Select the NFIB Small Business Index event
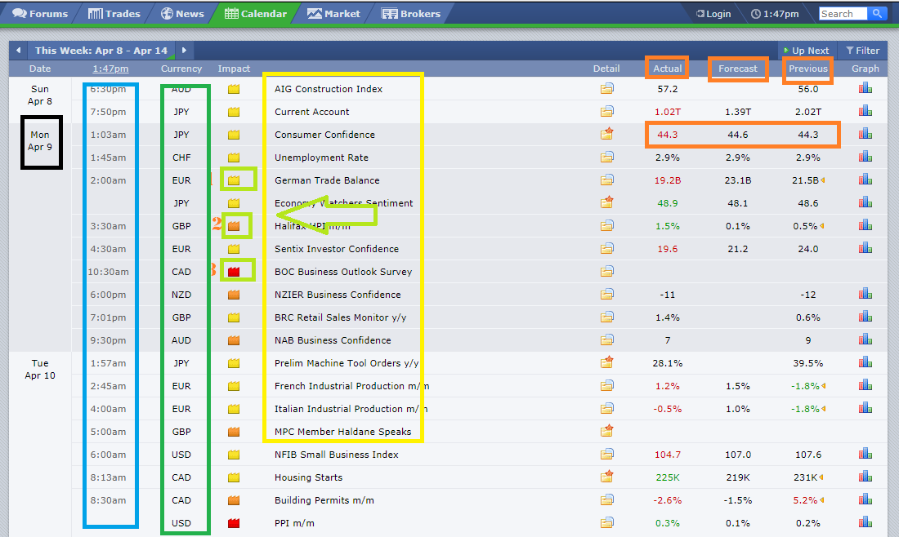The image size is (899, 537). (336, 455)
